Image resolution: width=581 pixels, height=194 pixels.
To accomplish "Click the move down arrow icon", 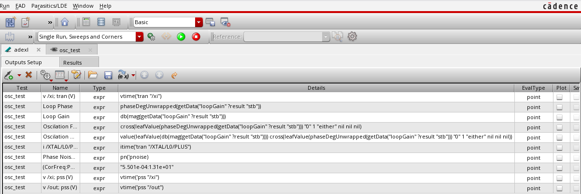I will point(159,75).
